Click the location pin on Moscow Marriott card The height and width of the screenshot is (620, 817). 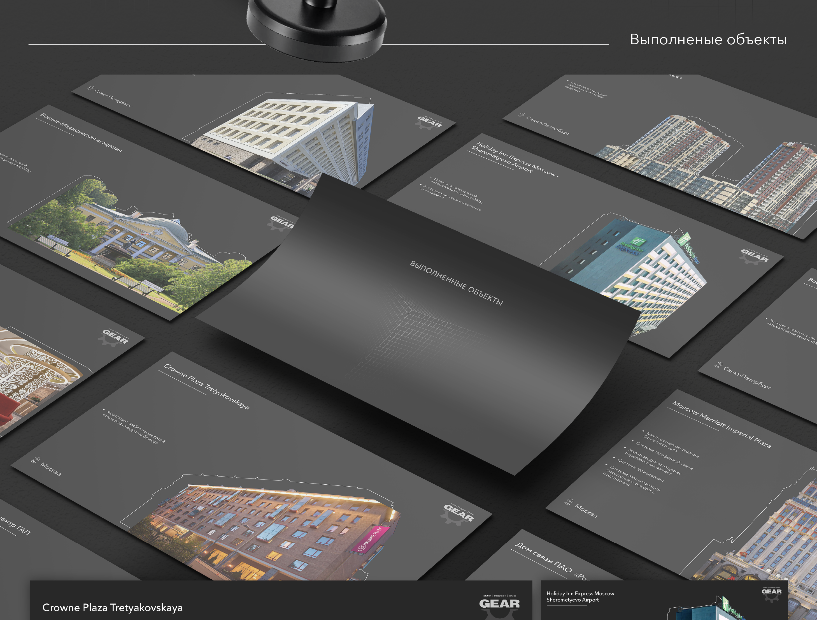click(569, 502)
